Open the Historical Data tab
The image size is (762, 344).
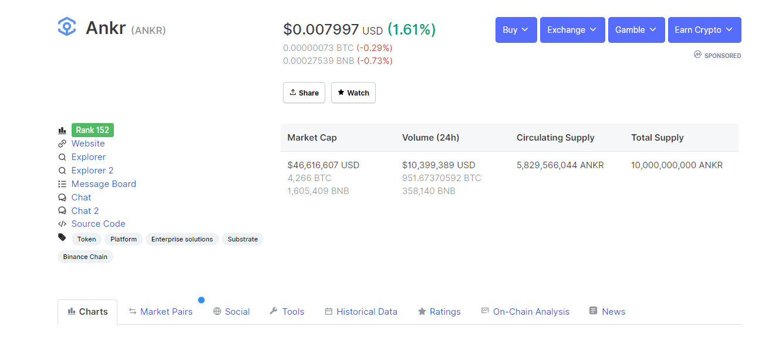click(361, 312)
